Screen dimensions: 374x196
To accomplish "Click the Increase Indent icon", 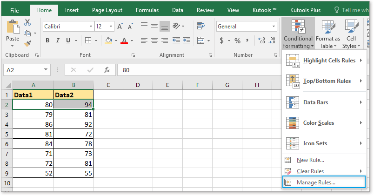I will tap(186, 41).
